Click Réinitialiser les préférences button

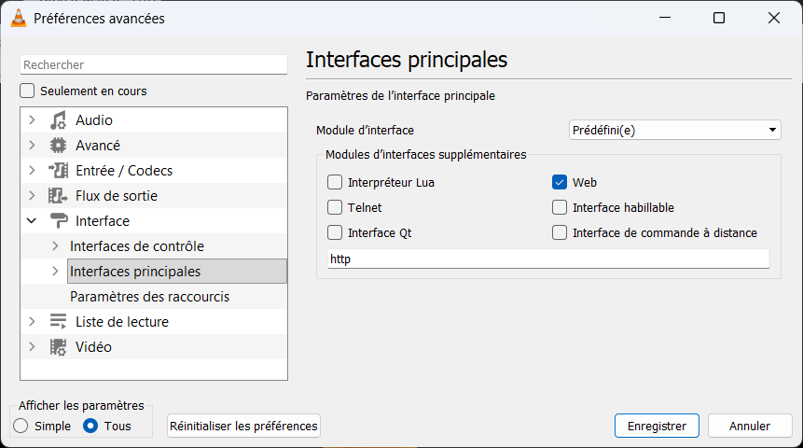click(243, 426)
